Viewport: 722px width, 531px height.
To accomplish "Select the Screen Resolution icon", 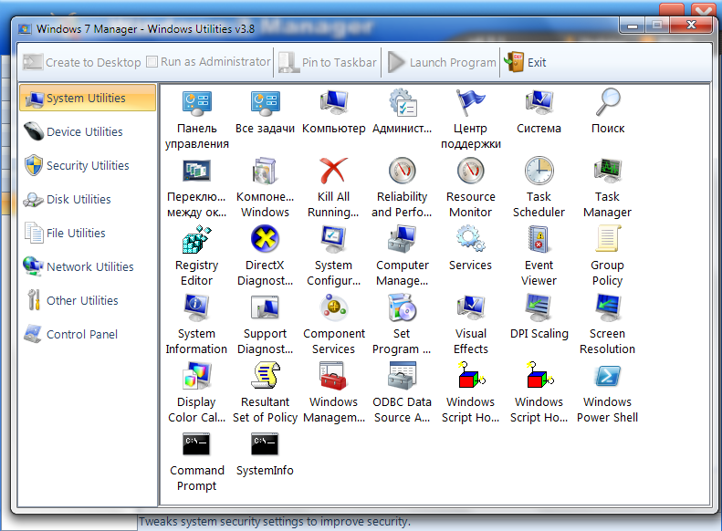I will coord(607,308).
